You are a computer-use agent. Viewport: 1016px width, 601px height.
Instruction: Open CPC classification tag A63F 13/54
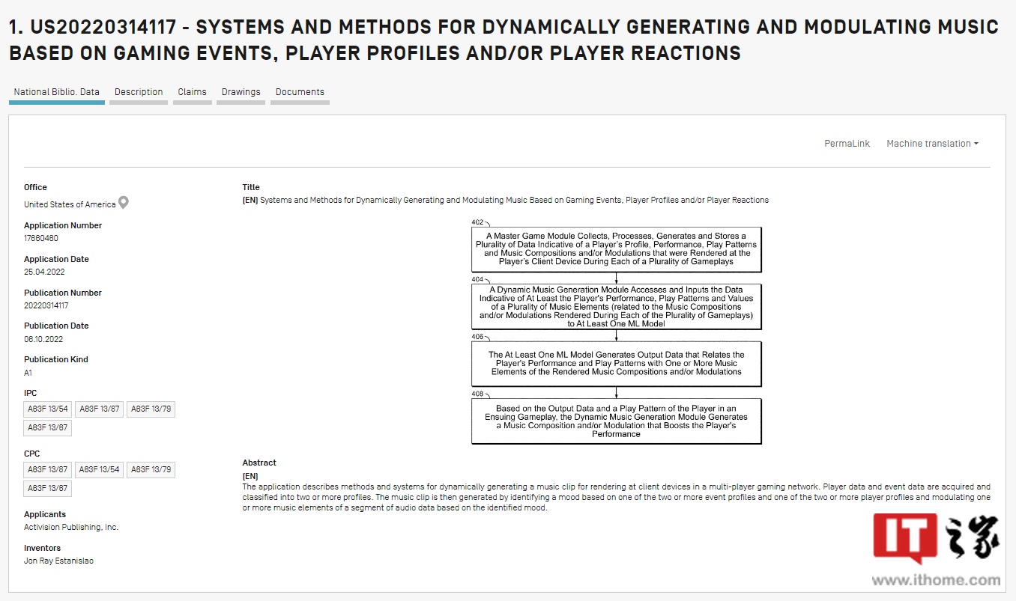[x=100, y=470]
